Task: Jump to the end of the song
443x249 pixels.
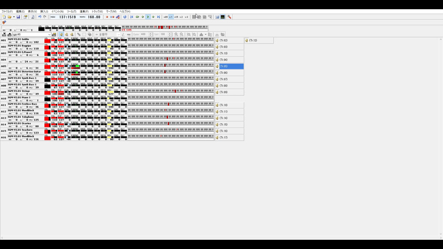Action: pos(158,17)
